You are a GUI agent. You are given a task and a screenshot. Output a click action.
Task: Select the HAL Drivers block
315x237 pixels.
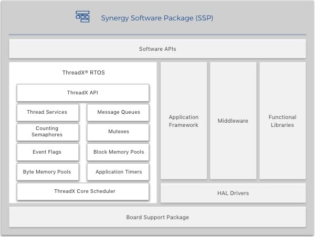pos(233,193)
